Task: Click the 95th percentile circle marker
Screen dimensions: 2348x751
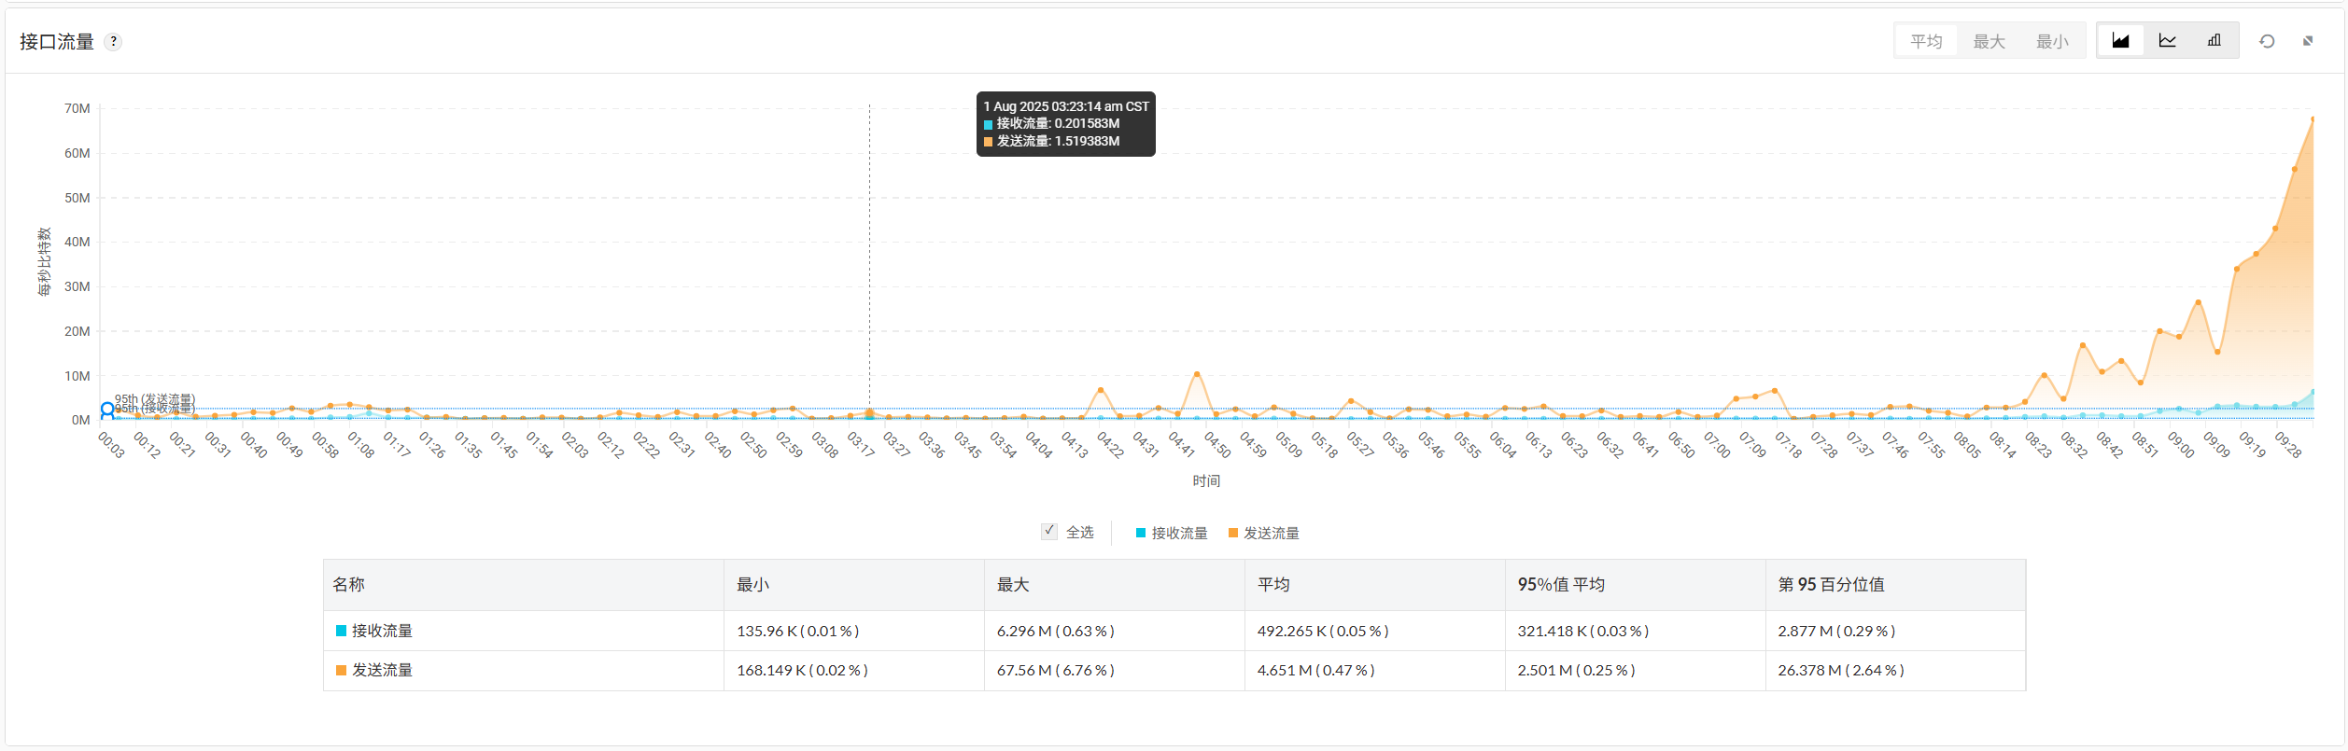Action: click(x=107, y=410)
